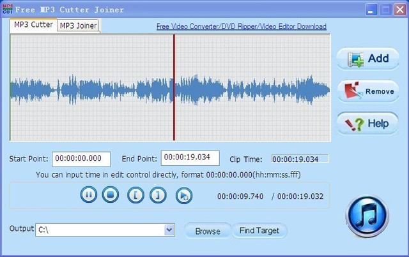The width and height of the screenshot is (409, 257).
Task: Start cutting with the music note button
Action: click(x=367, y=216)
